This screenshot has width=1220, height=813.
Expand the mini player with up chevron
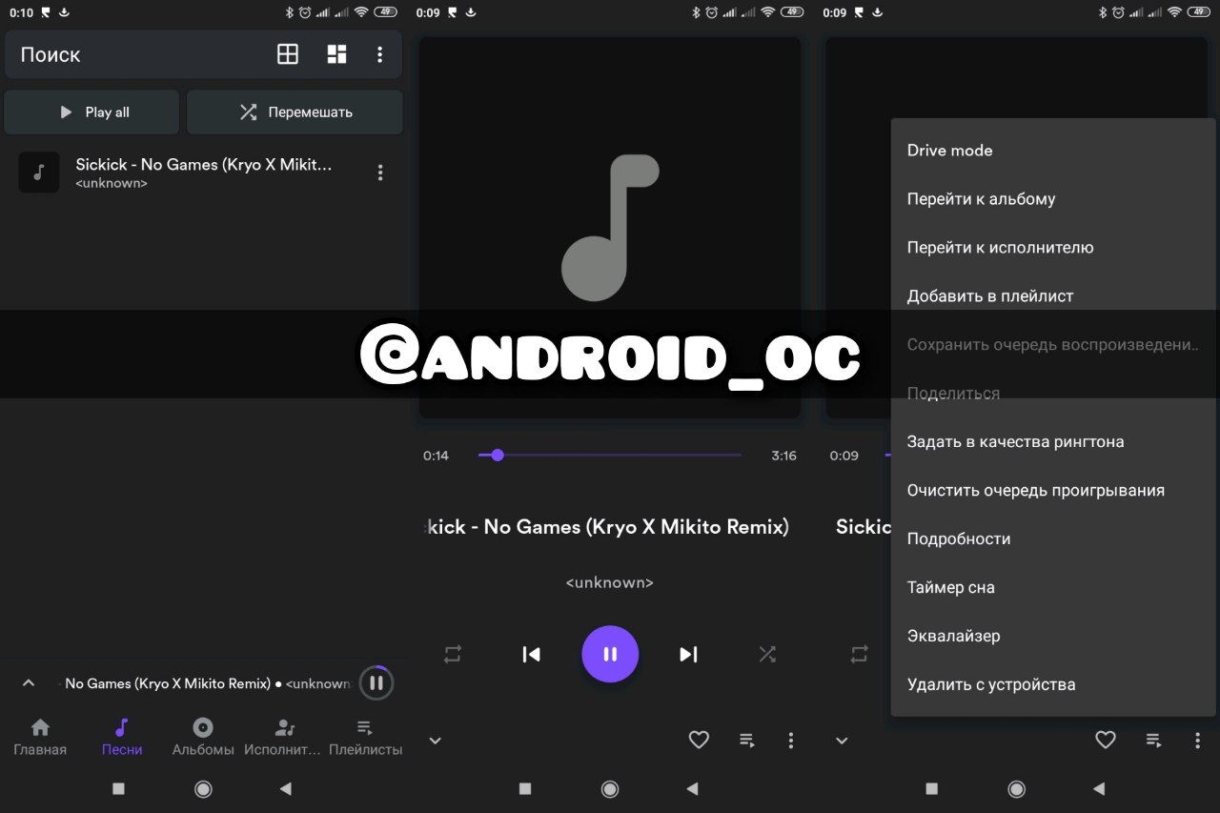(x=29, y=682)
